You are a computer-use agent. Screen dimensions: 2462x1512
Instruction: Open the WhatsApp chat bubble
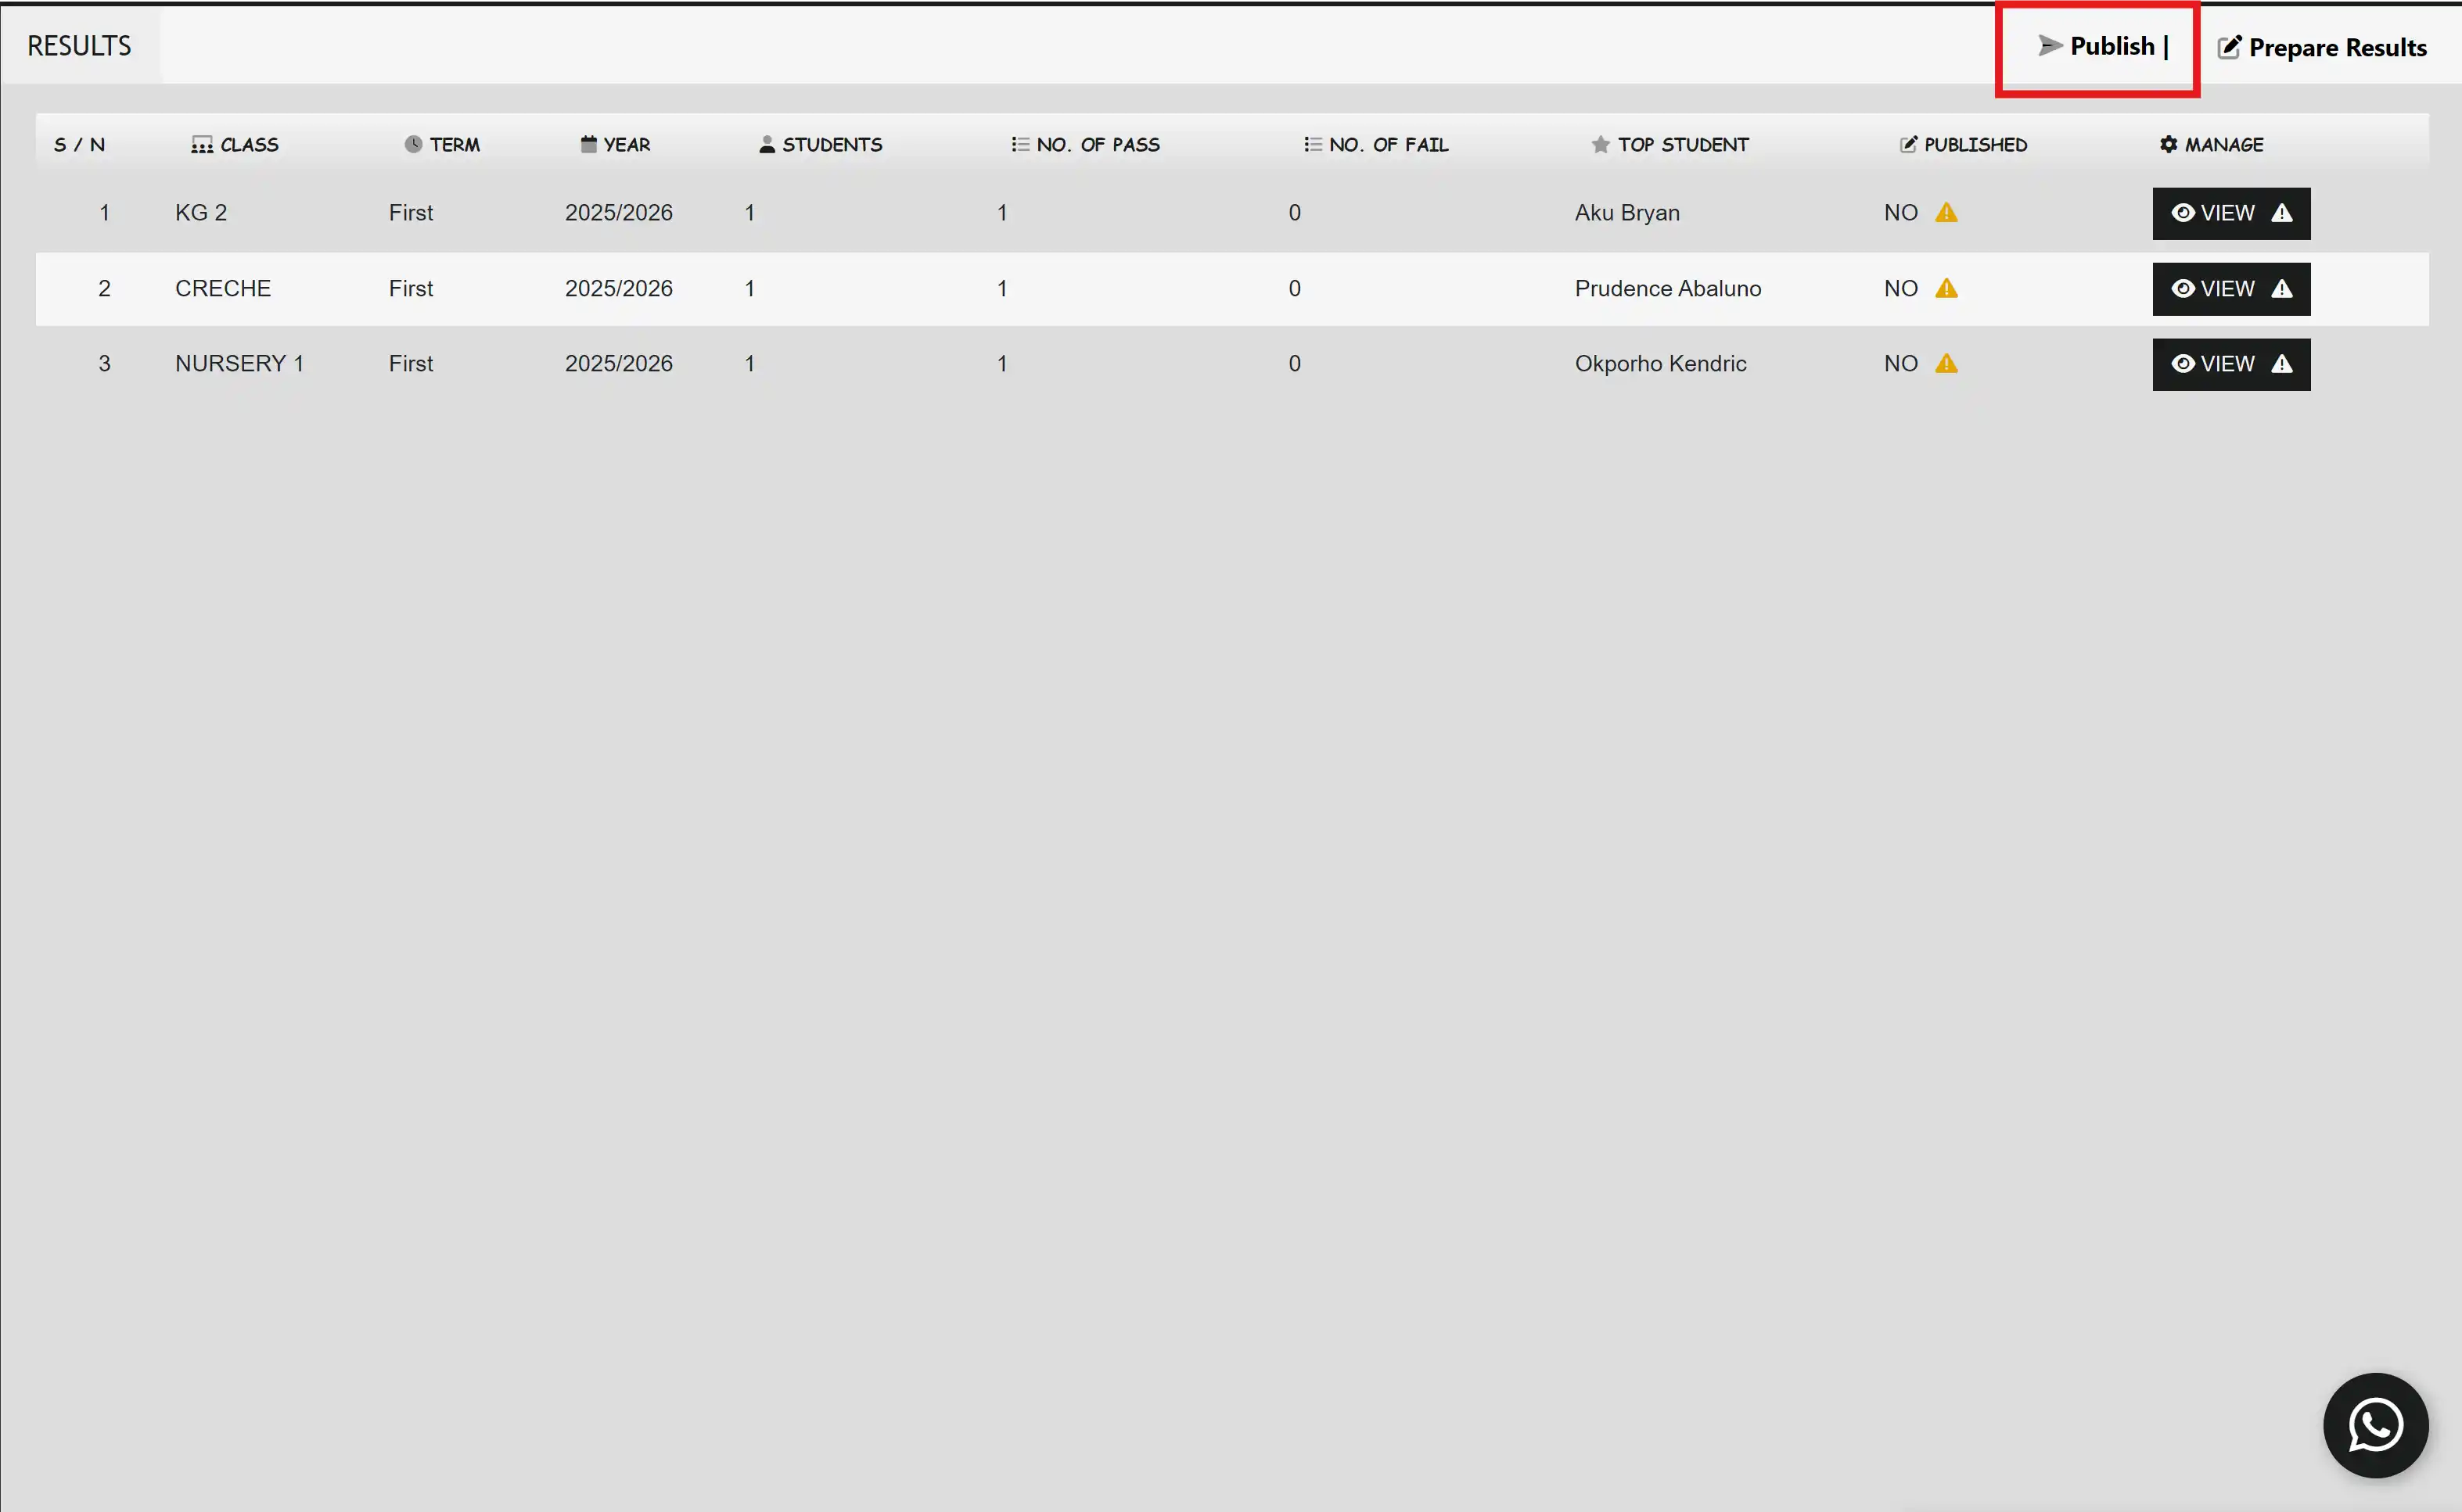tap(2375, 1425)
